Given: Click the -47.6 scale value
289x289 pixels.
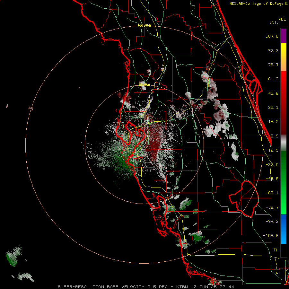Looking at the screenshot, I should pyautogui.click(x=272, y=179).
